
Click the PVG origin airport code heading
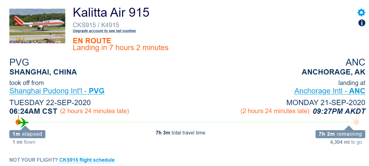click(19, 63)
